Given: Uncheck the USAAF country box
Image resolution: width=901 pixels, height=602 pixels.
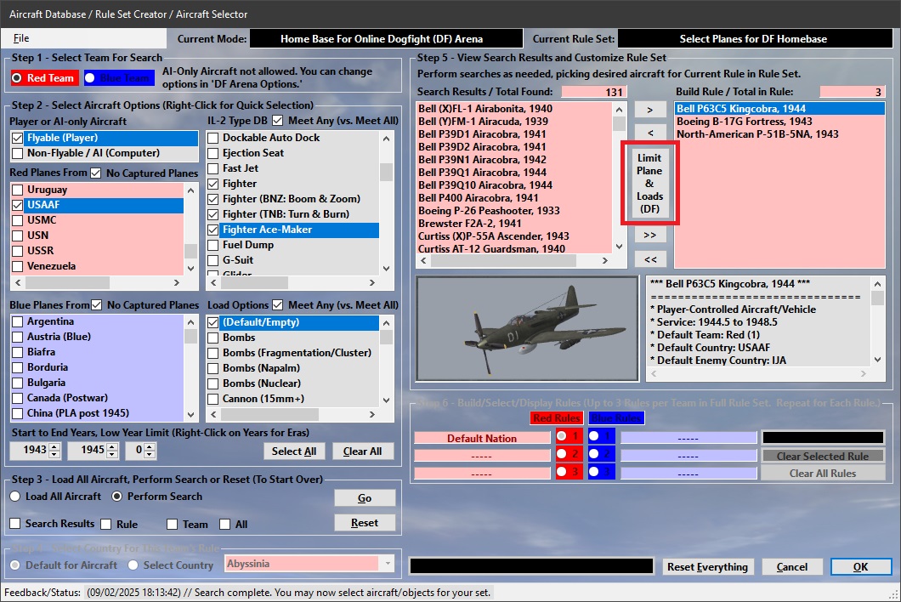Looking at the screenshot, I should (18, 205).
